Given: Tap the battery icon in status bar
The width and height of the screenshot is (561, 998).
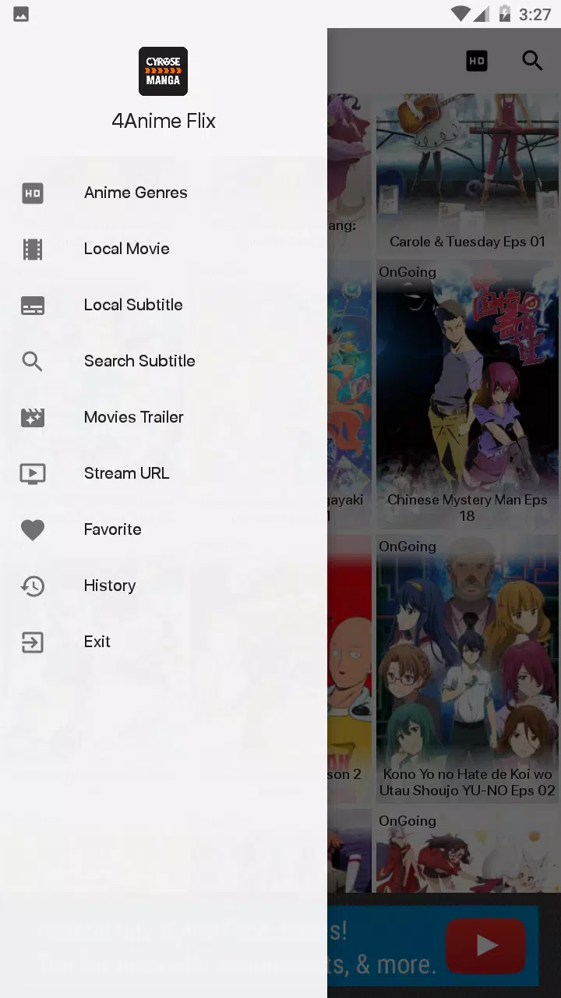Looking at the screenshot, I should [505, 14].
